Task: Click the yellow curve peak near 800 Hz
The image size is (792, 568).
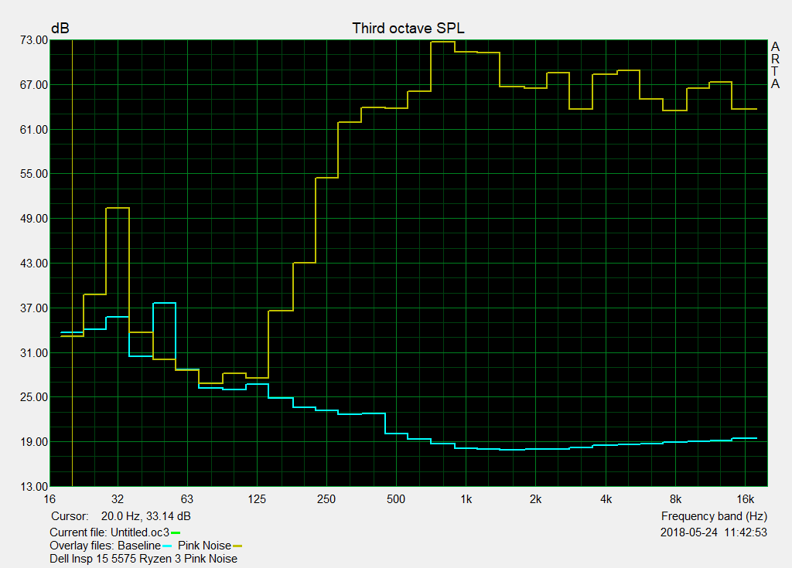Action: (442, 42)
